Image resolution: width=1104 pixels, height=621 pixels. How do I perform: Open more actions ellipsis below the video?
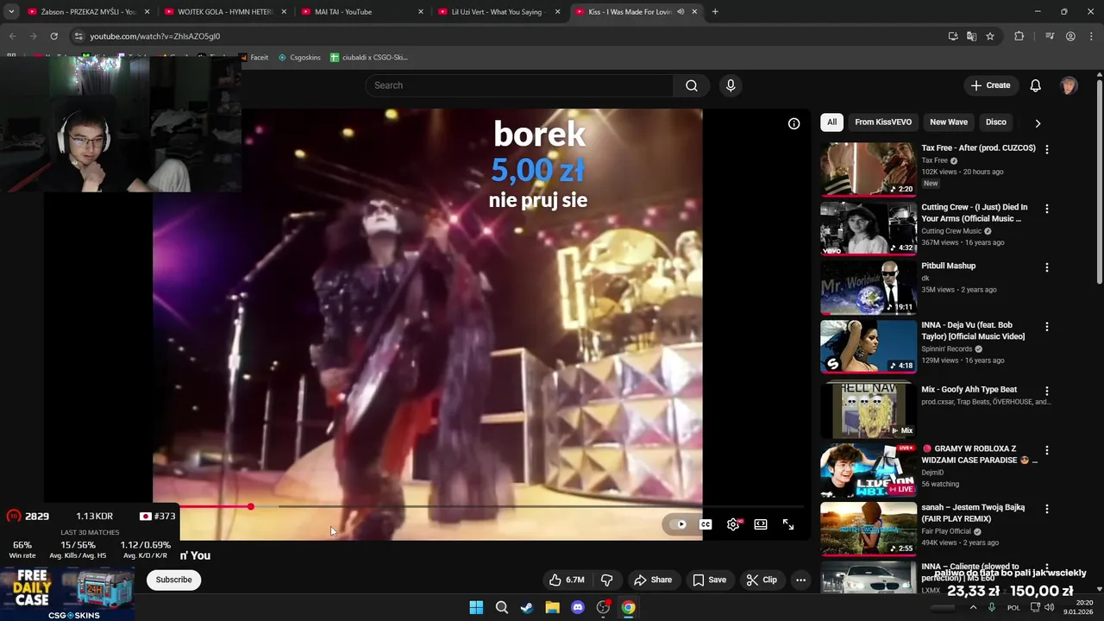click(800, 580)
